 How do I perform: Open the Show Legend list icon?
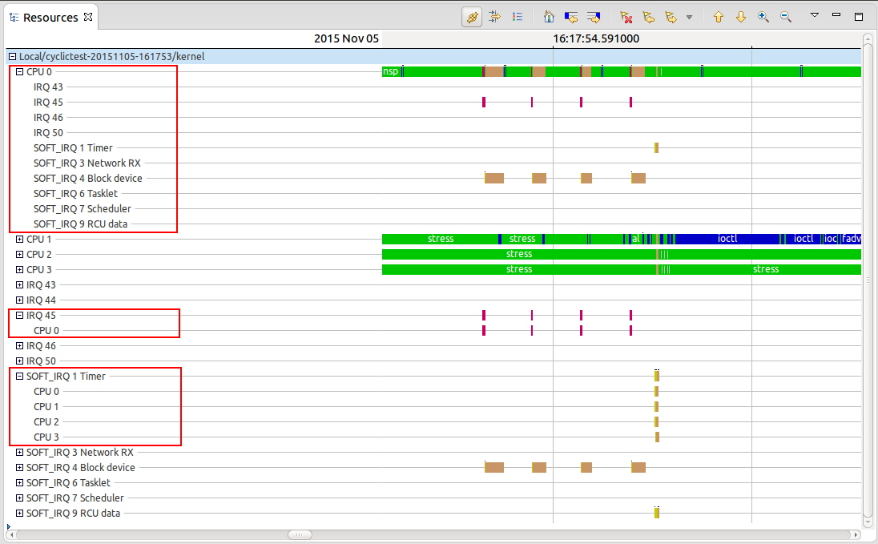[x=518, y=17]
